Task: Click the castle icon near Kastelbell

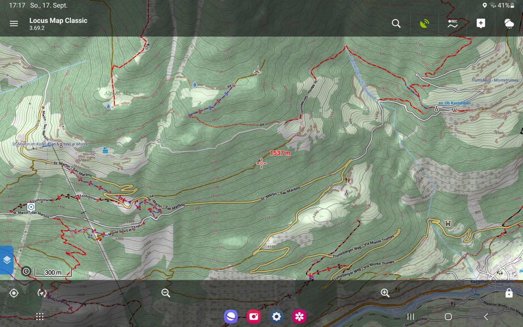Action: [448, 223]
